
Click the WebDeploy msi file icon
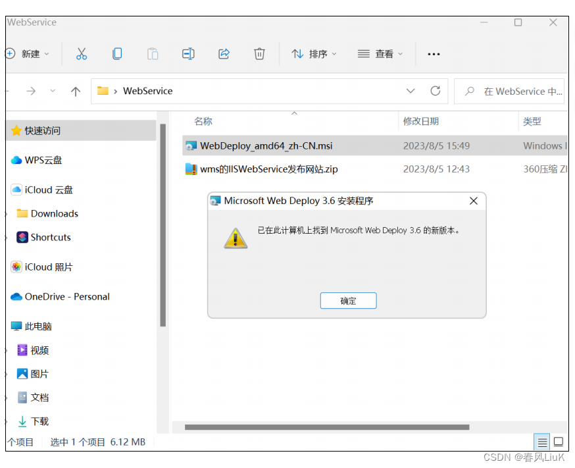[191, 146]
